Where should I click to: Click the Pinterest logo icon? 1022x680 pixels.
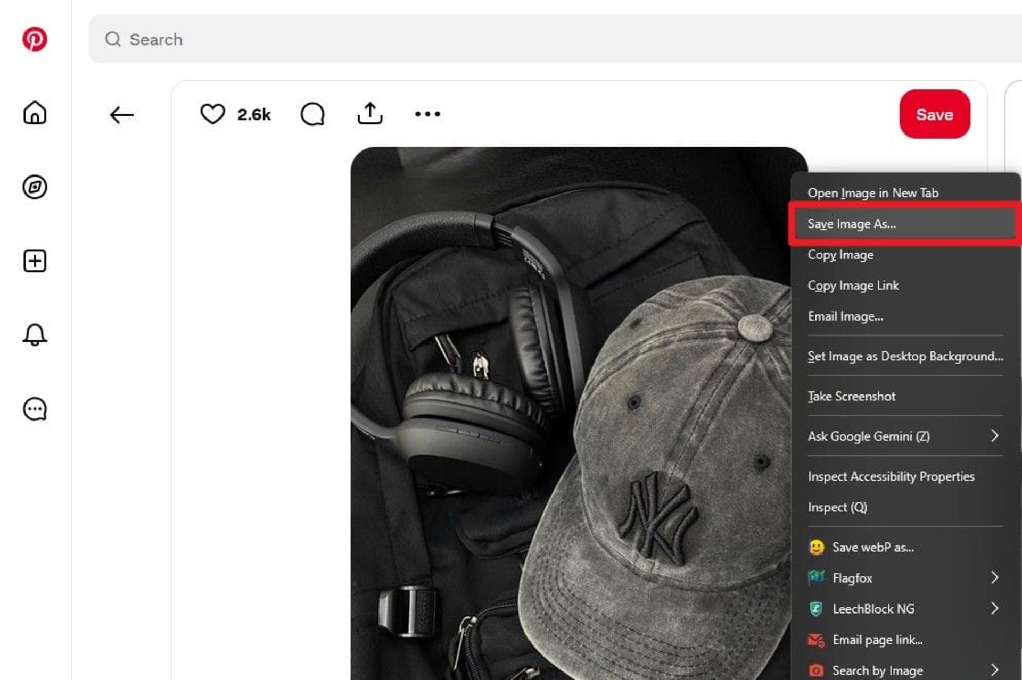point(35,39)
